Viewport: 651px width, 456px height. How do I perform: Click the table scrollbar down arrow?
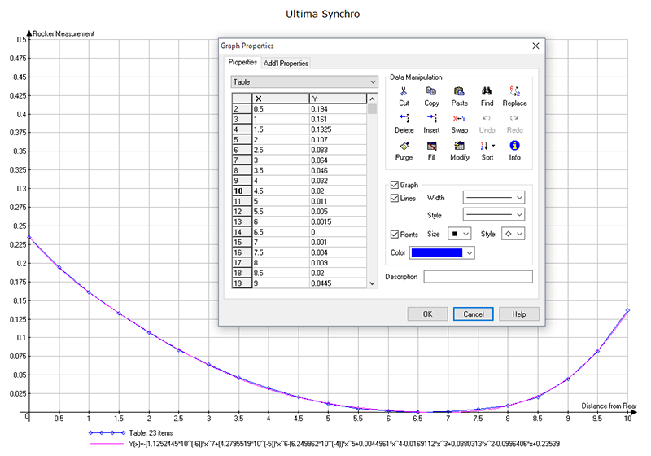372,283
